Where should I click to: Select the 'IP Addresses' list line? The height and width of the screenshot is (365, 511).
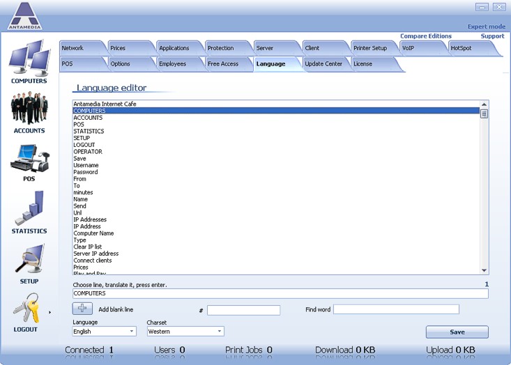(x=276, y=220)
